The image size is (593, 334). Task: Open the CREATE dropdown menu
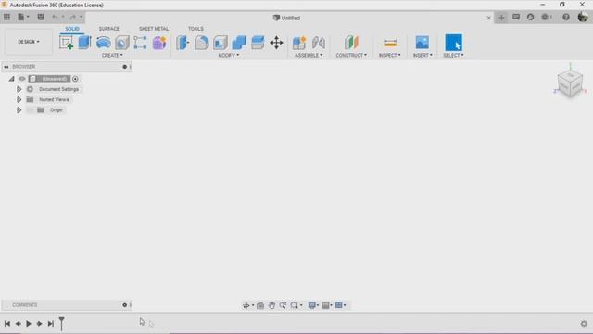pos(112,56)
